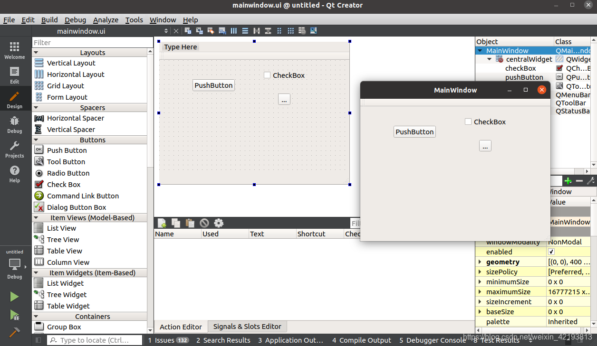This screenshot has height=346, width=597.
Task: Apply vertical splitter layout toolbar icon
Action: click(268, 31)
